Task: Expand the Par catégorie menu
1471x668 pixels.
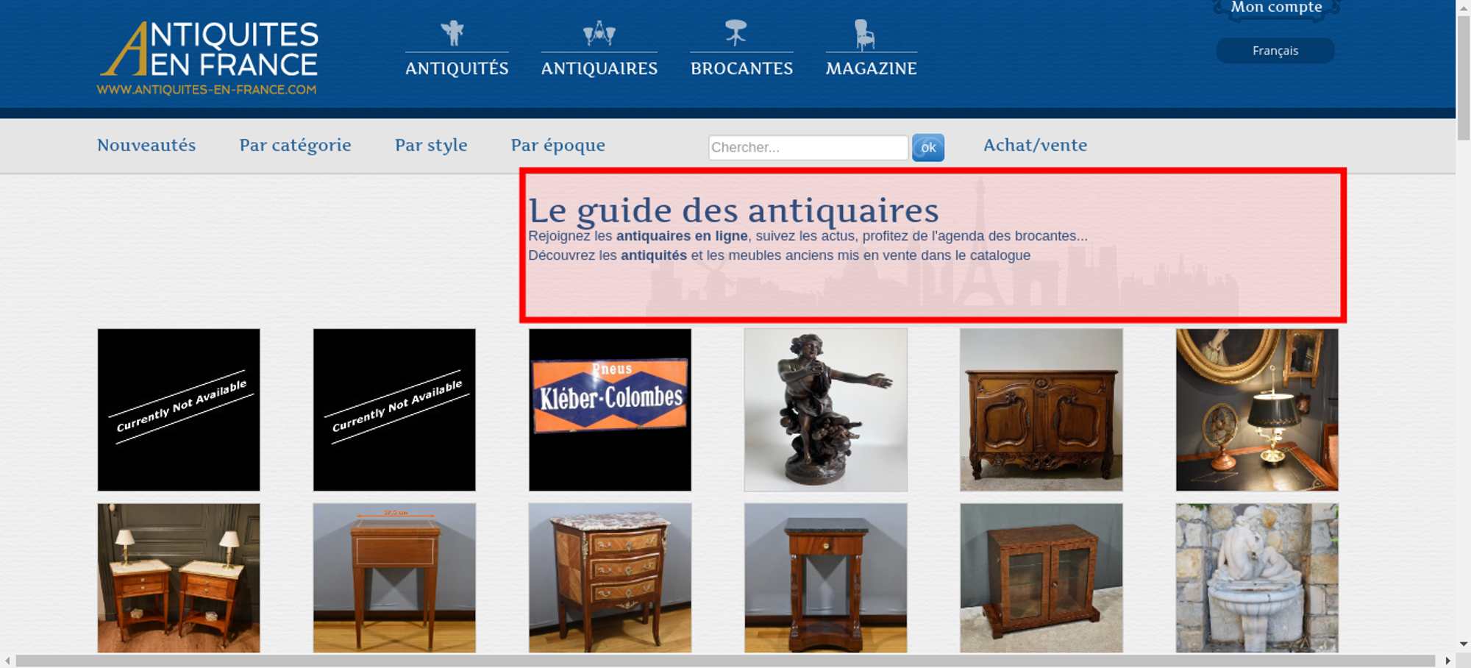Action: [295, 145]
